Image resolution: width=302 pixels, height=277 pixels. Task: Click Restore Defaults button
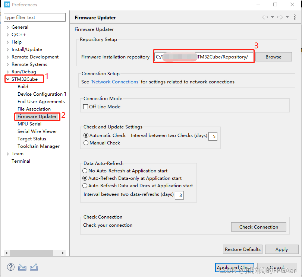(x=243, y=249)
